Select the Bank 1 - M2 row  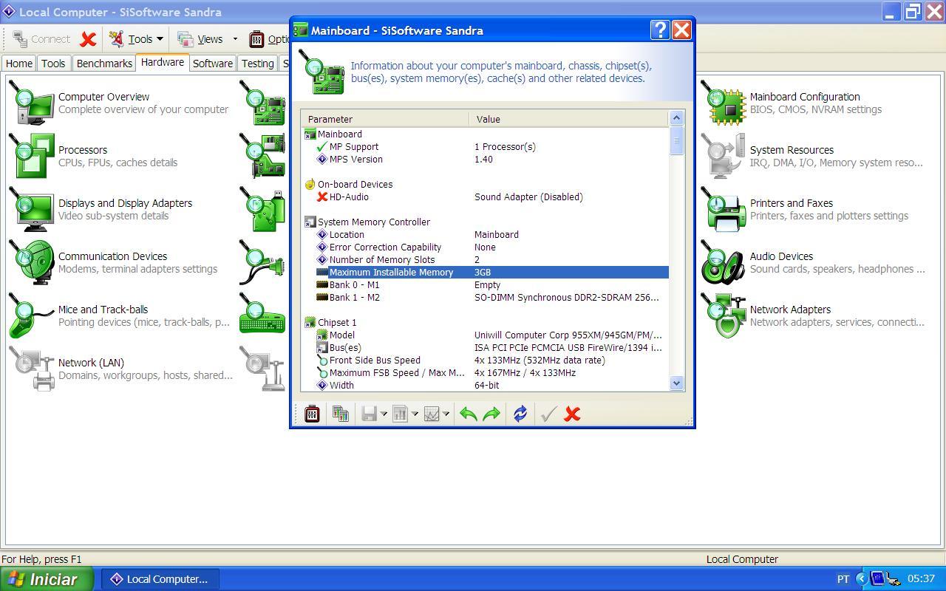[485, 297]
